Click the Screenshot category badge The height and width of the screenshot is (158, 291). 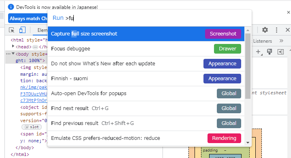click(x=223, y=34)
